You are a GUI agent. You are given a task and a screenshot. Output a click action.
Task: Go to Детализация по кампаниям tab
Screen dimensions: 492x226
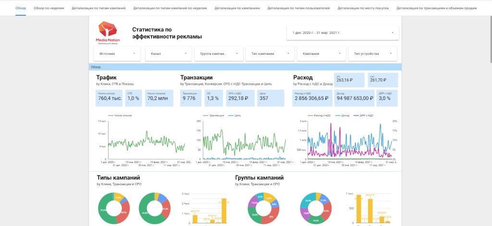pyautogui.click(x=237, y=8)
